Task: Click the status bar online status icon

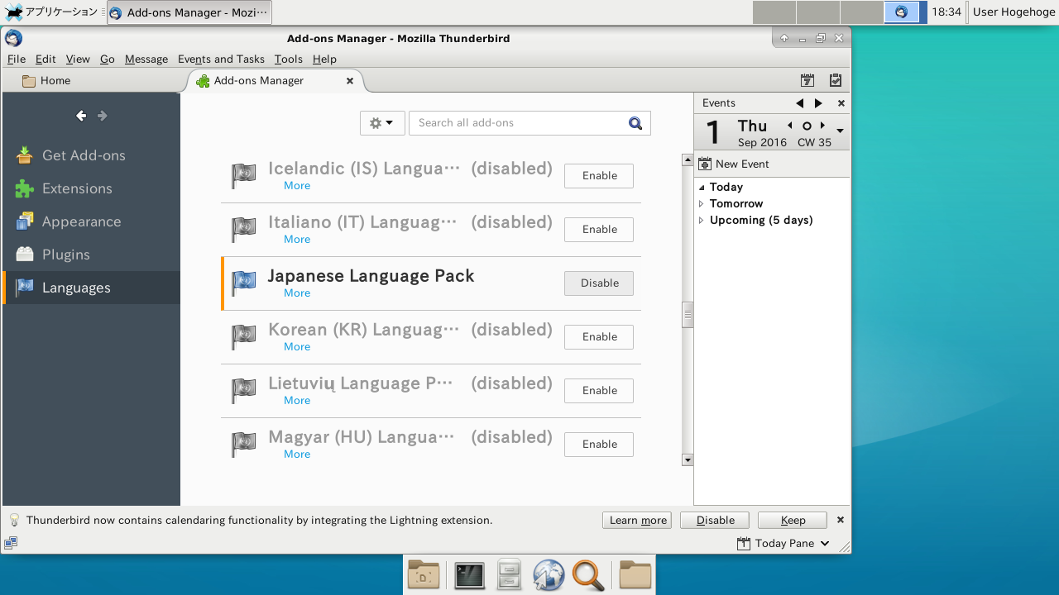Action: click(x=11, y=543)
